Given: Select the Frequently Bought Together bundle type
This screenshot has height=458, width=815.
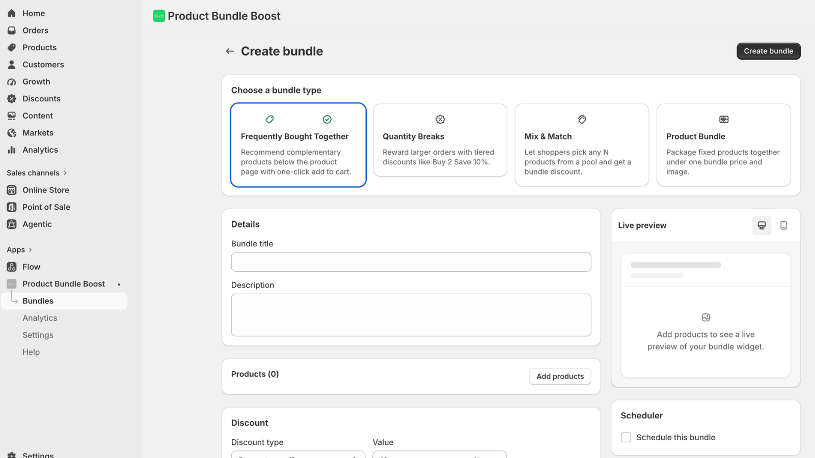Looking at the screenshot, I should (298, 145).
